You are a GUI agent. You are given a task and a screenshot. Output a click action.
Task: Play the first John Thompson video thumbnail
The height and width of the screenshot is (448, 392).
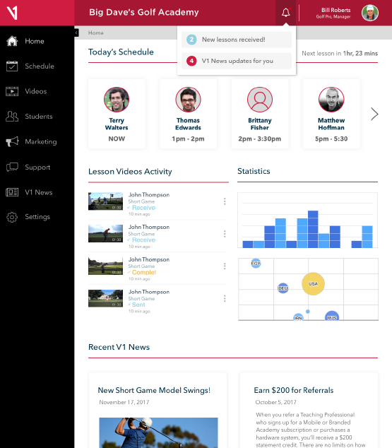105,201
